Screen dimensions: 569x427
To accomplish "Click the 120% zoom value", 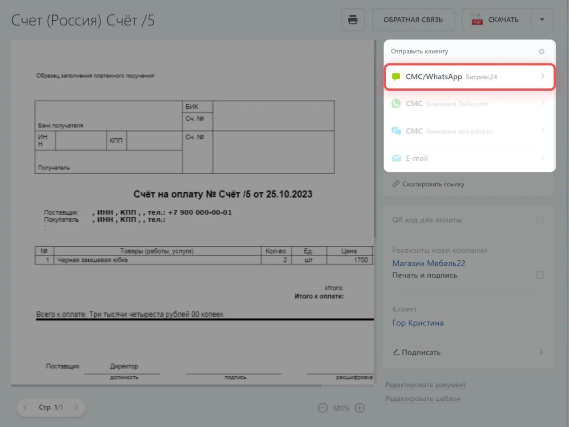I will click(341, 408).
